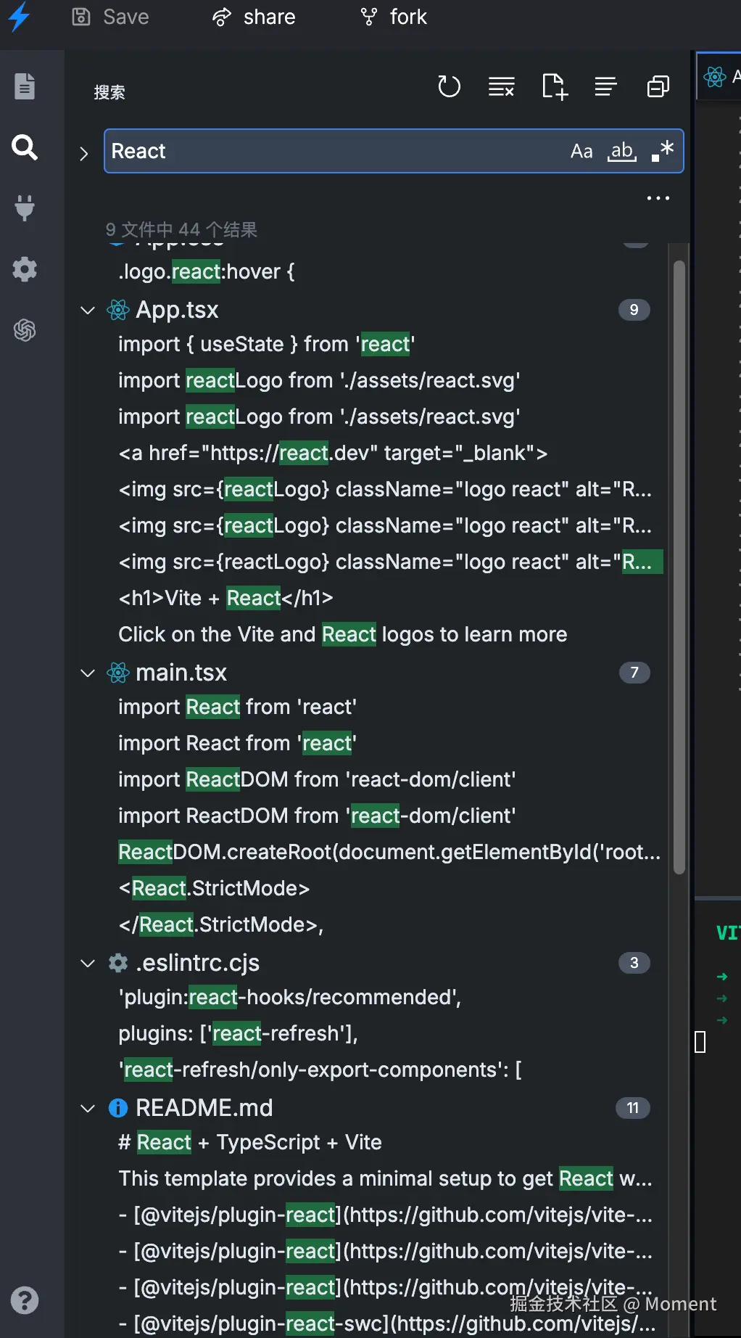Click main.tsx match count badge 7
Image resolution: width=741 pixels, height=1338 pixels.
[634, 673]
